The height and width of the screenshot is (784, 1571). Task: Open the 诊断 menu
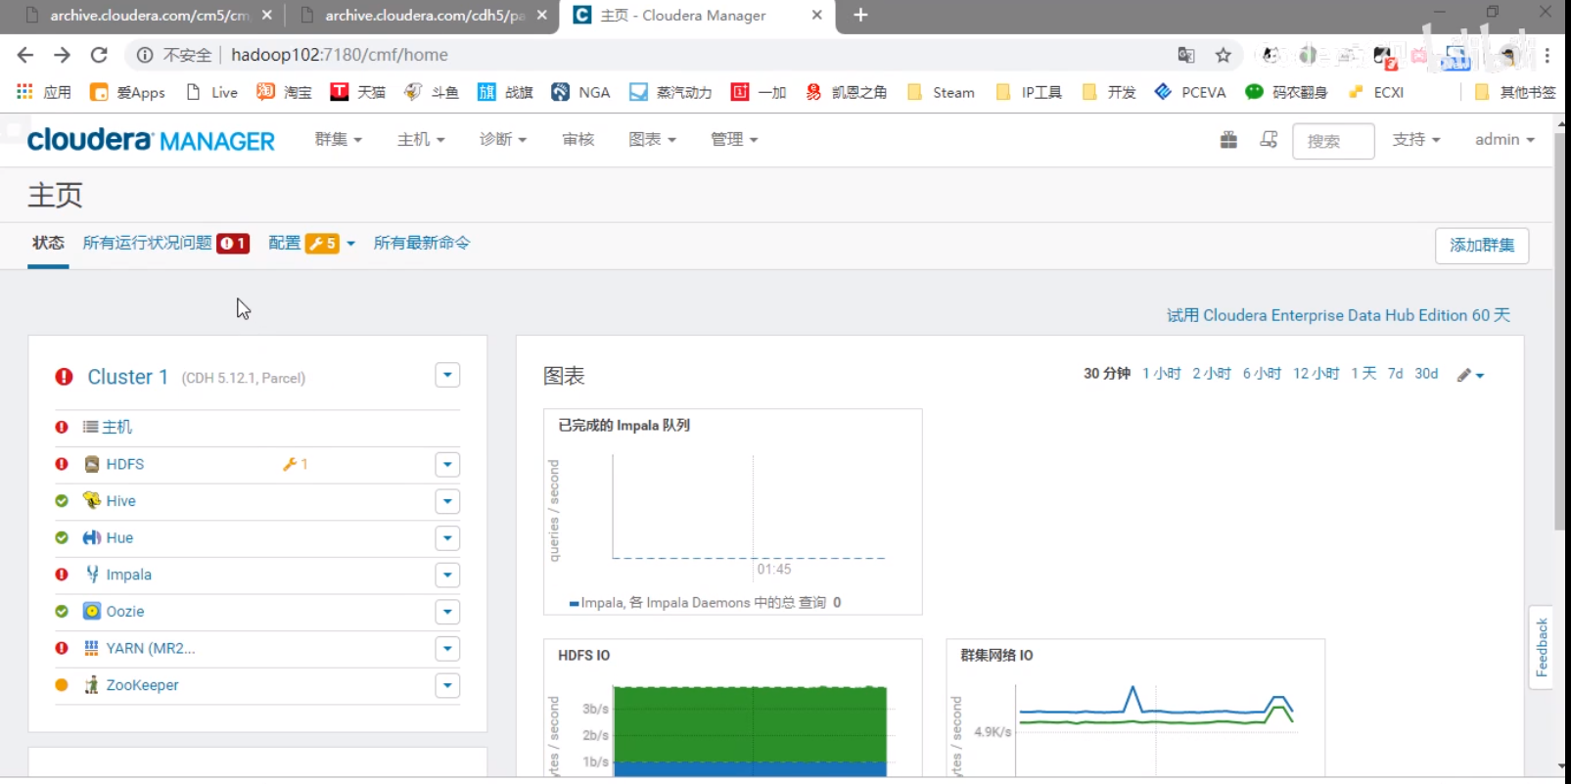coord(503,140)
